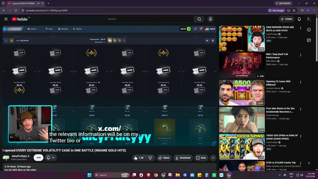Click the ENG US language indicator
Screen dimensions: 318x179
tap(291, 175)
